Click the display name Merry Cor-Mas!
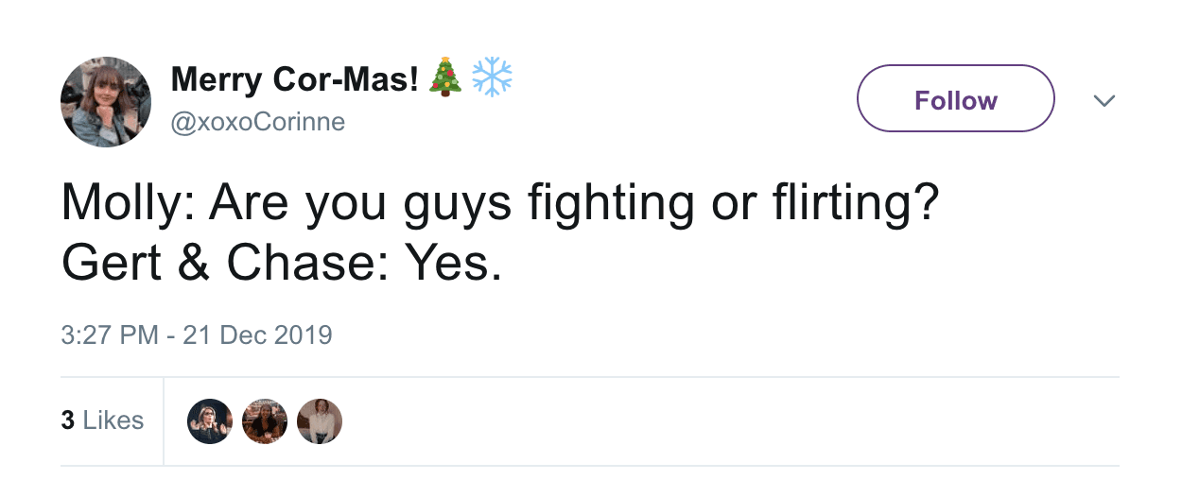Screen dimensions: 1182x480 (294, 80)
